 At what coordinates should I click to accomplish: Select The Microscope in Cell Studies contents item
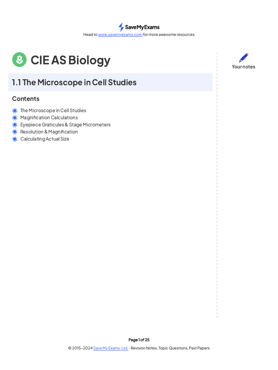click(x=53, y=111)
